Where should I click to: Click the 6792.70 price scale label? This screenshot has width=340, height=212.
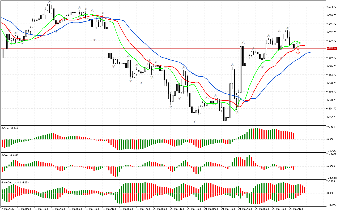point(332,117)
